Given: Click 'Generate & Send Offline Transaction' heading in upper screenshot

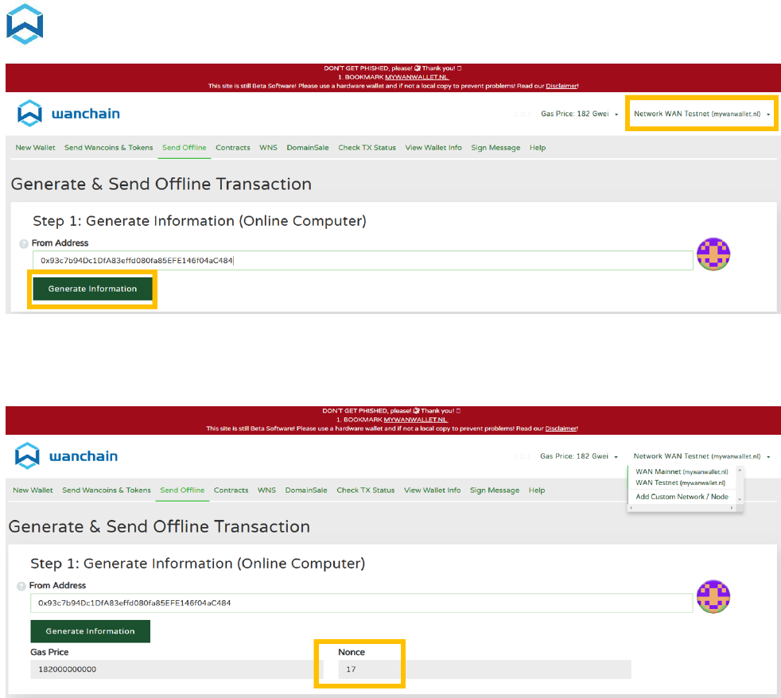Looking at the screenshot, I should point(161,184).
